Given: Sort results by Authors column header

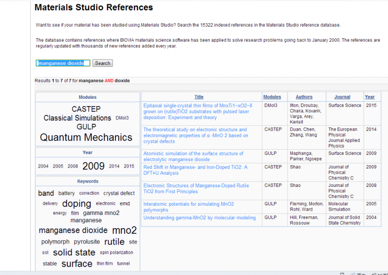Looking at the screenshot, I should [x=304, y=97].
